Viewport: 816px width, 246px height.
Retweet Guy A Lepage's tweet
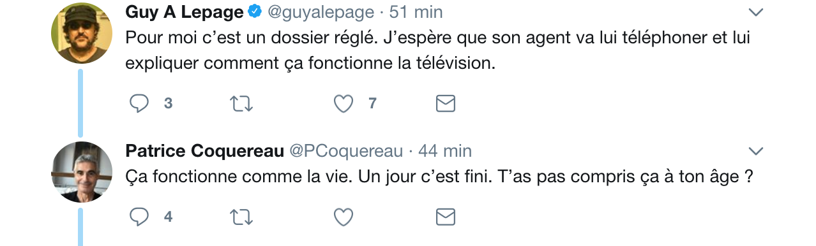point(241,103)
